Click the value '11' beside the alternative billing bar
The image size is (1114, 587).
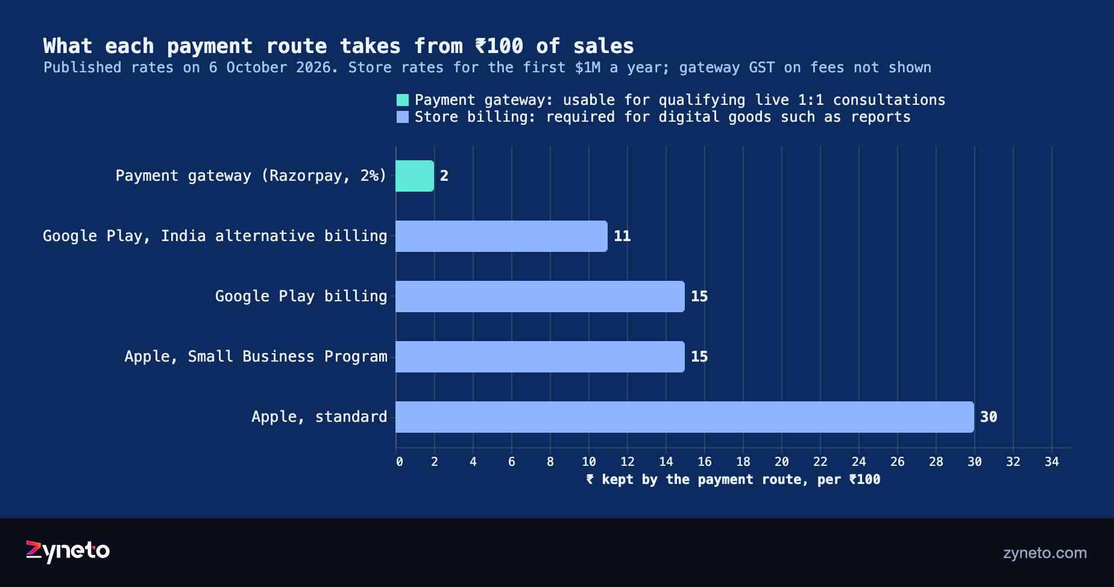coord(622,236)
